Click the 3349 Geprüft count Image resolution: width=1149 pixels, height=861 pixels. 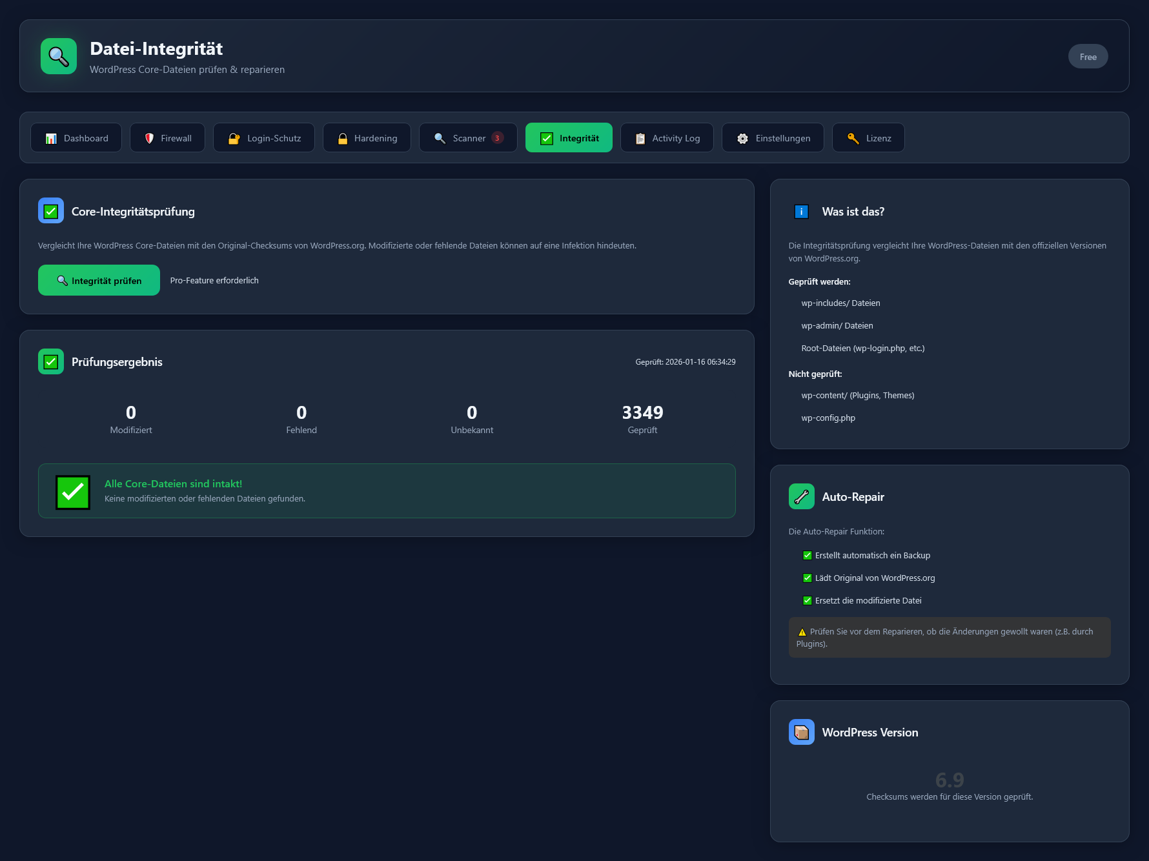pyautogui.click(x=642, y=413)
